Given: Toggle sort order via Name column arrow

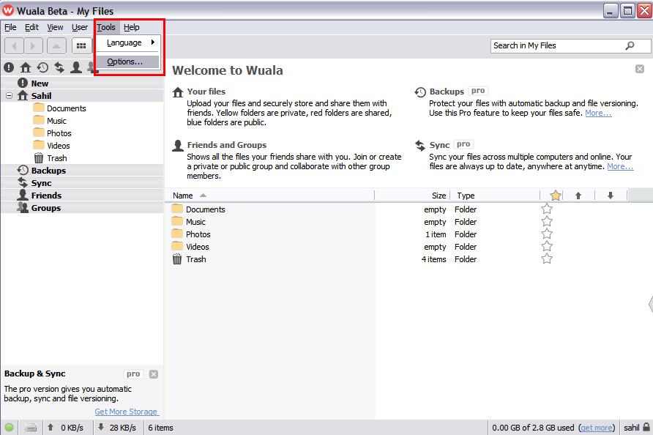Looking at the screenshot, I should (x=203, y=196).
